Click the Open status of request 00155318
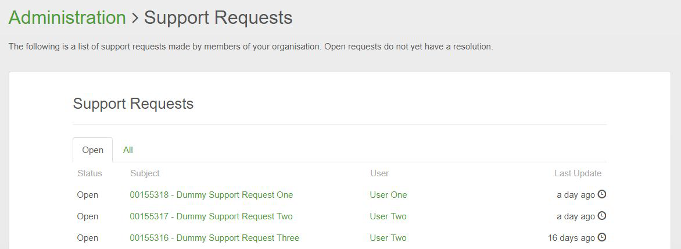 (88, 195)
